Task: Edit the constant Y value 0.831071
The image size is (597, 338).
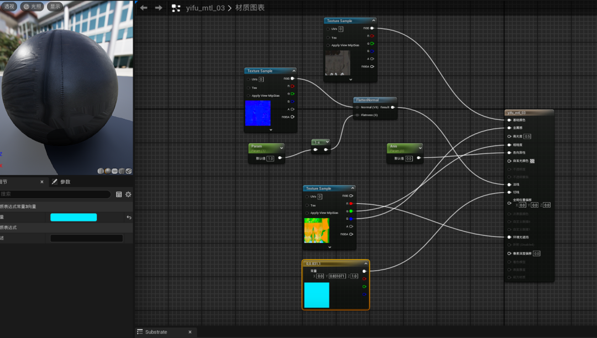Action: click(337, 276)
